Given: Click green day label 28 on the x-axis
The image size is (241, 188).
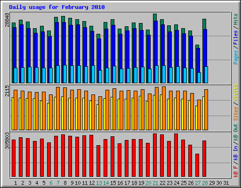Looking at the screenshot, I should point(205,183).
